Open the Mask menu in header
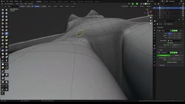Image resolution: width=185 pixels, height=104 pixels. 25,4
